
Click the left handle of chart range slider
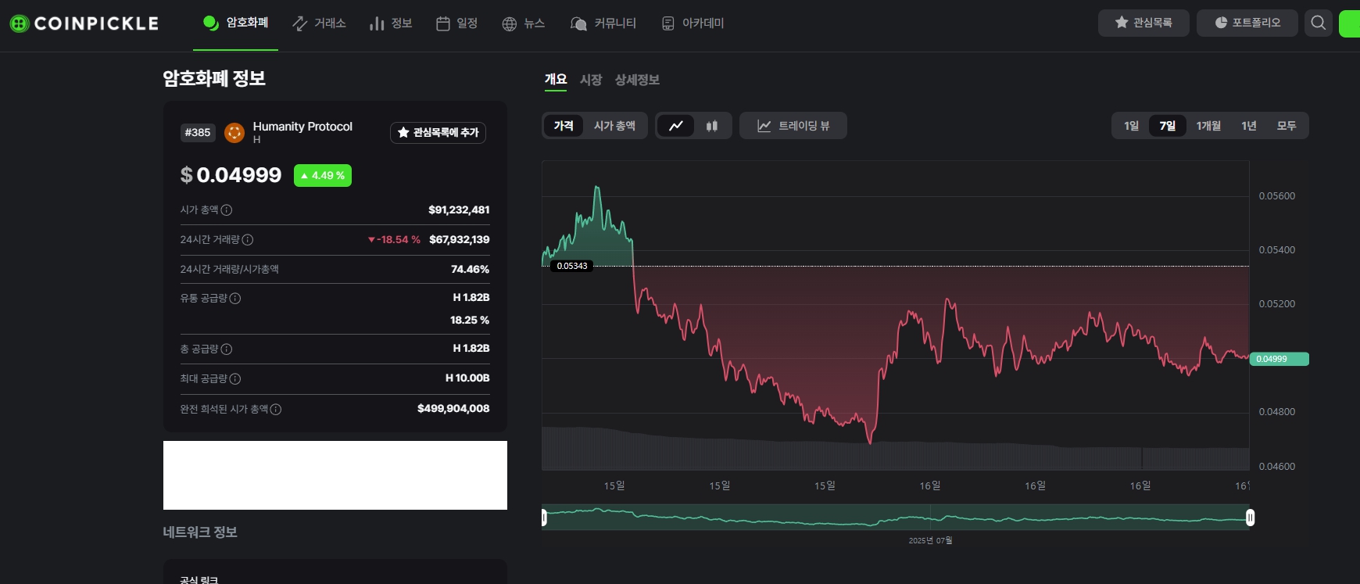[x=544, y=518]
